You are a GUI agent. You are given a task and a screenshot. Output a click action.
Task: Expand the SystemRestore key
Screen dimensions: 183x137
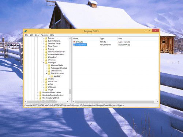click(x=44, y=41)
